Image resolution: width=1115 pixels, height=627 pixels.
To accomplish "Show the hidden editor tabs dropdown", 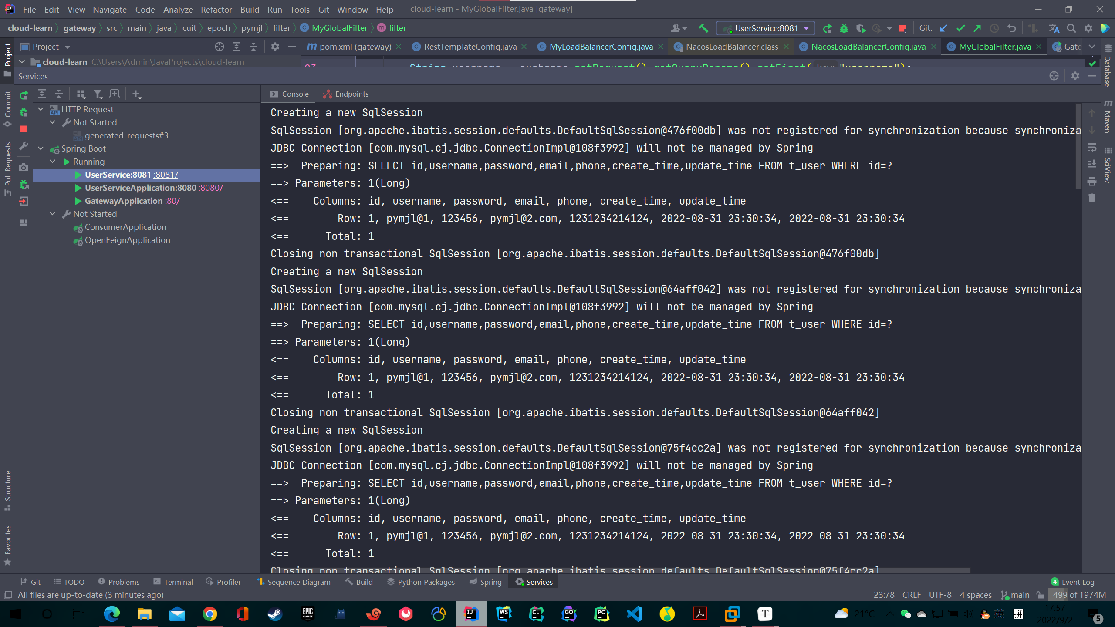I will 1092,47.
